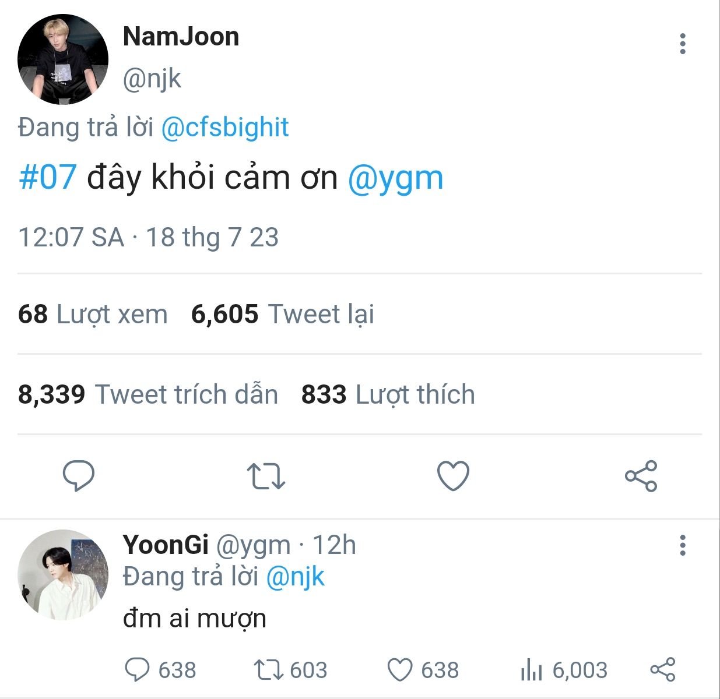Screen dimensions: 720x699
Task: Open the @ygm mention in tweet text
Action: (x=395, y=177)
